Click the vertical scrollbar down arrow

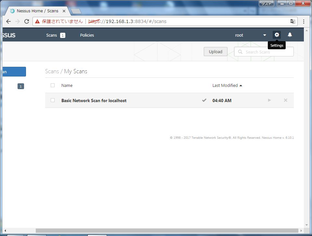[x=306, y=225]
